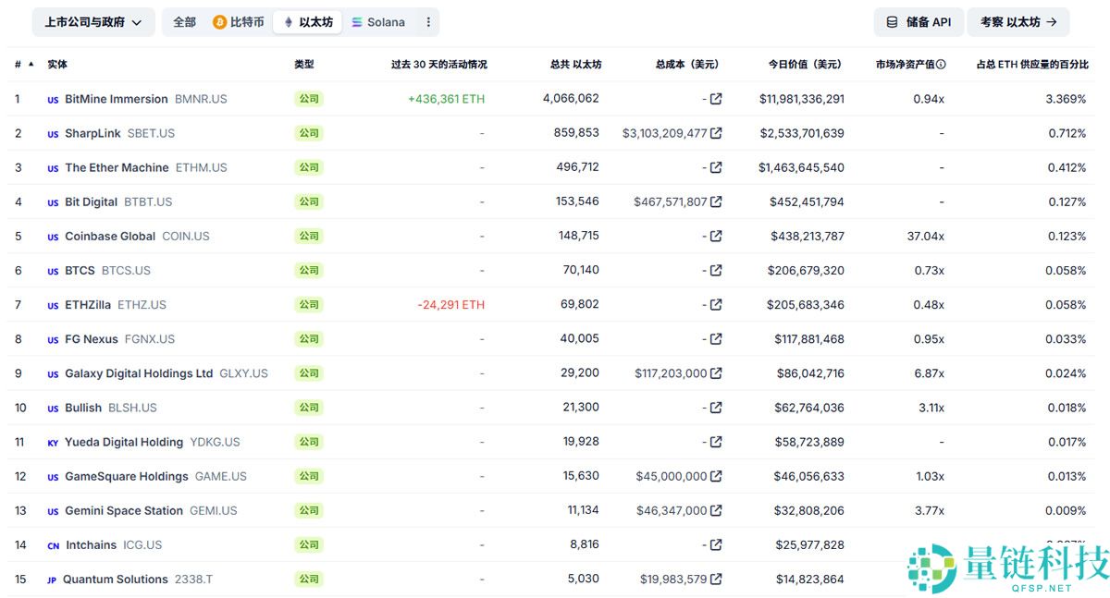
Task: Open external link icon in Coinbase Global row
Action: (716, 236)
